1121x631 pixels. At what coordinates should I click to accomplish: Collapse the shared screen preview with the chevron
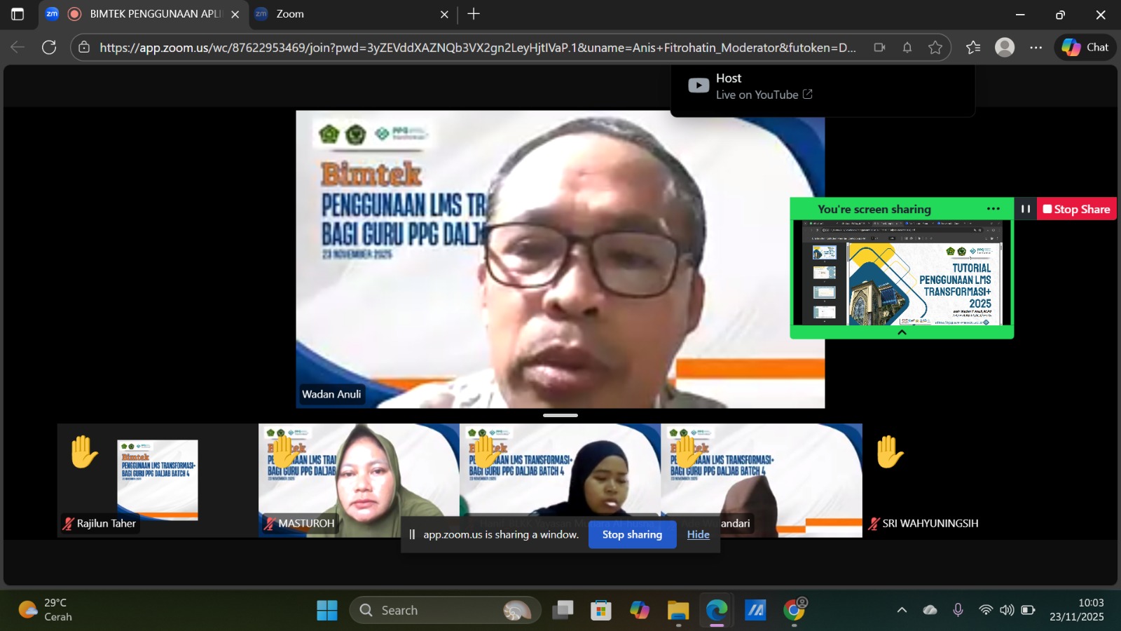[x=902, y=332]
